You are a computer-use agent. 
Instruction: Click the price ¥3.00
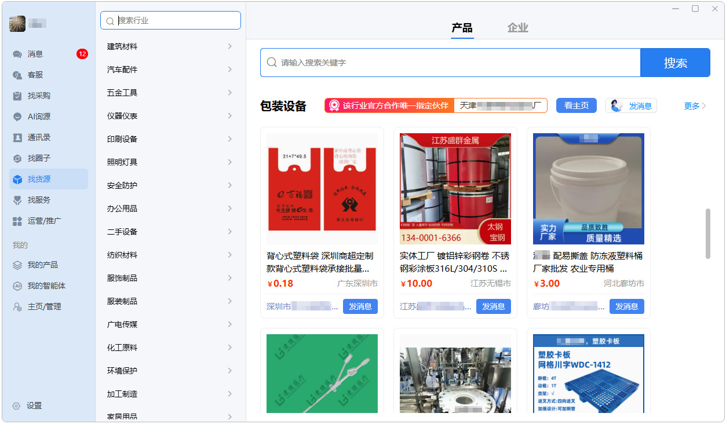547,284
